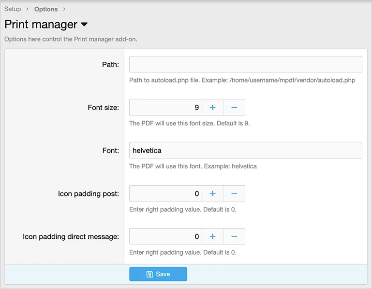Click the Save button
Viewport: 372px width, 289px height.
(x=158, y=274)
